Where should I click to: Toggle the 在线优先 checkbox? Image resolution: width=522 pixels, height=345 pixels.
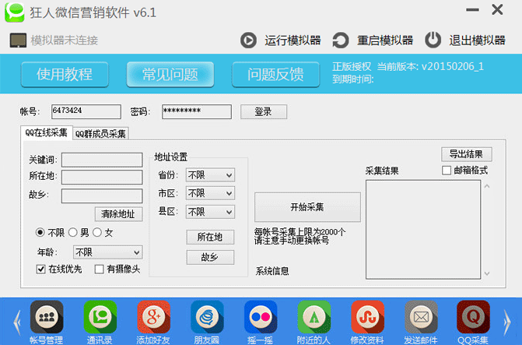(41, 269)
